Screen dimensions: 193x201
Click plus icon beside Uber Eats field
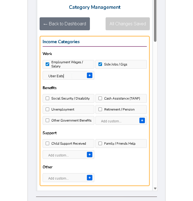tap(89, 75)
